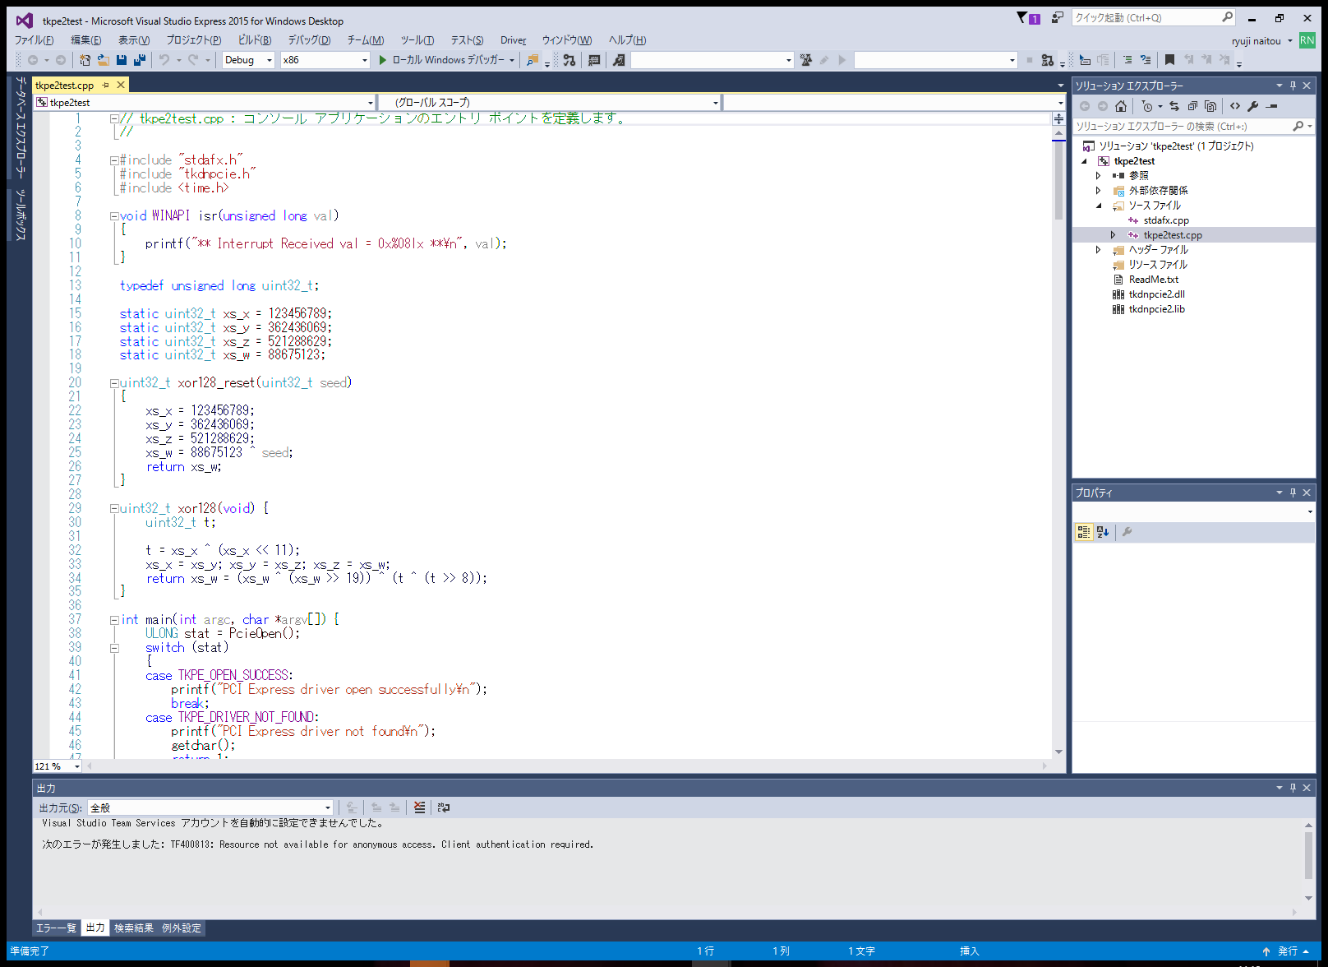The width and height of the screenshot is (1328, 967).
Task: Click the Save All toolbar icon
Action: point(140,60)
